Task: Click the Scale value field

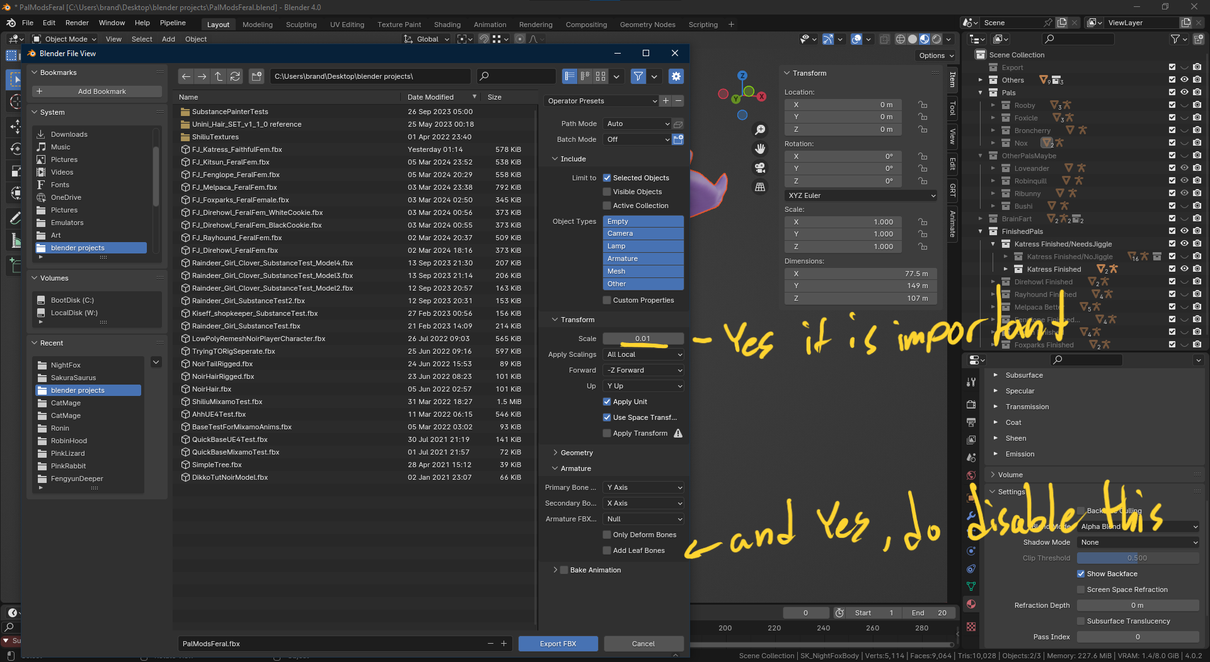Action: [643, 339]
